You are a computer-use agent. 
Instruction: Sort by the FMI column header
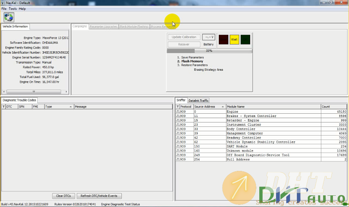[x=38, y=107]
